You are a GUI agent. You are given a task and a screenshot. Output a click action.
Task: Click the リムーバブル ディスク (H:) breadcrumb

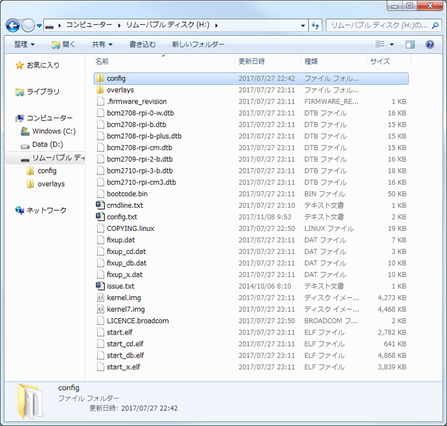(x=167, y=25)
